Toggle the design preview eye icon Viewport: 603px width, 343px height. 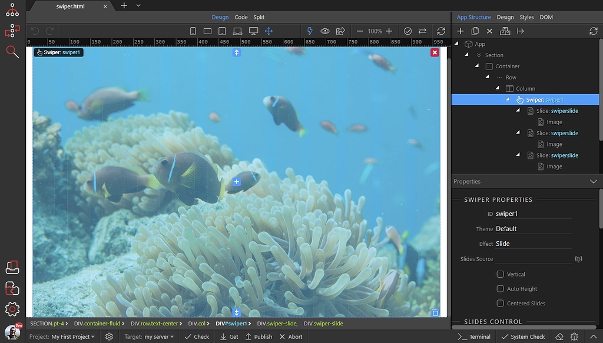[x=324, y=31]
